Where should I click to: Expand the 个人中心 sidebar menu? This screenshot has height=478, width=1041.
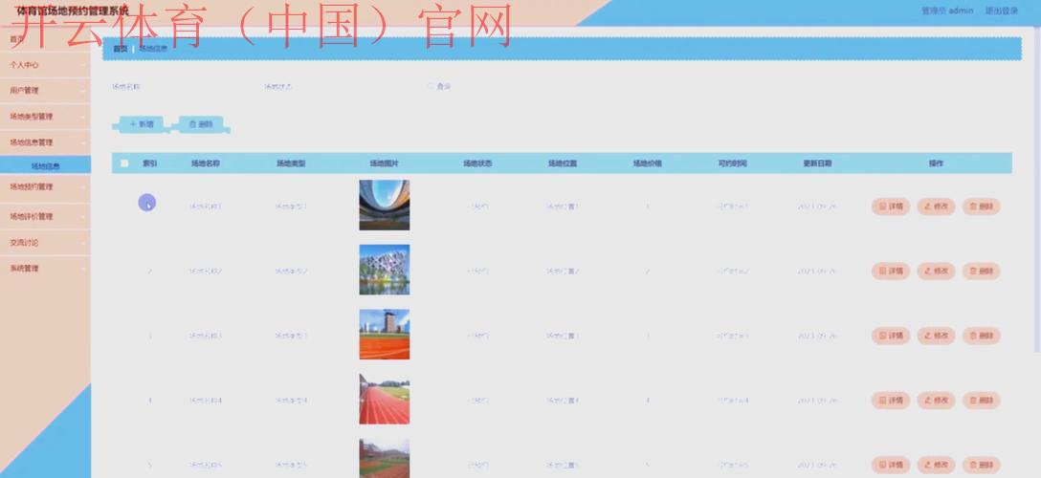tap(45, 65)
